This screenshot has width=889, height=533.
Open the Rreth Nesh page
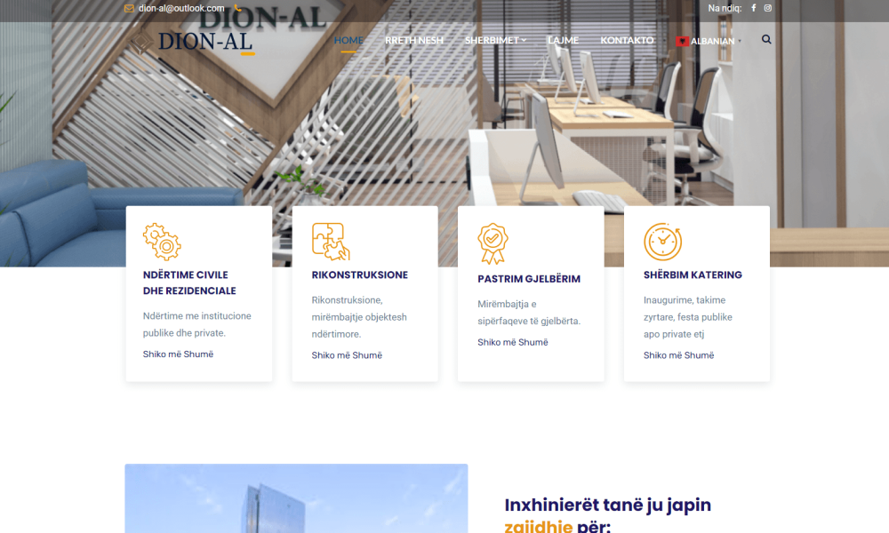click(414, 40)
